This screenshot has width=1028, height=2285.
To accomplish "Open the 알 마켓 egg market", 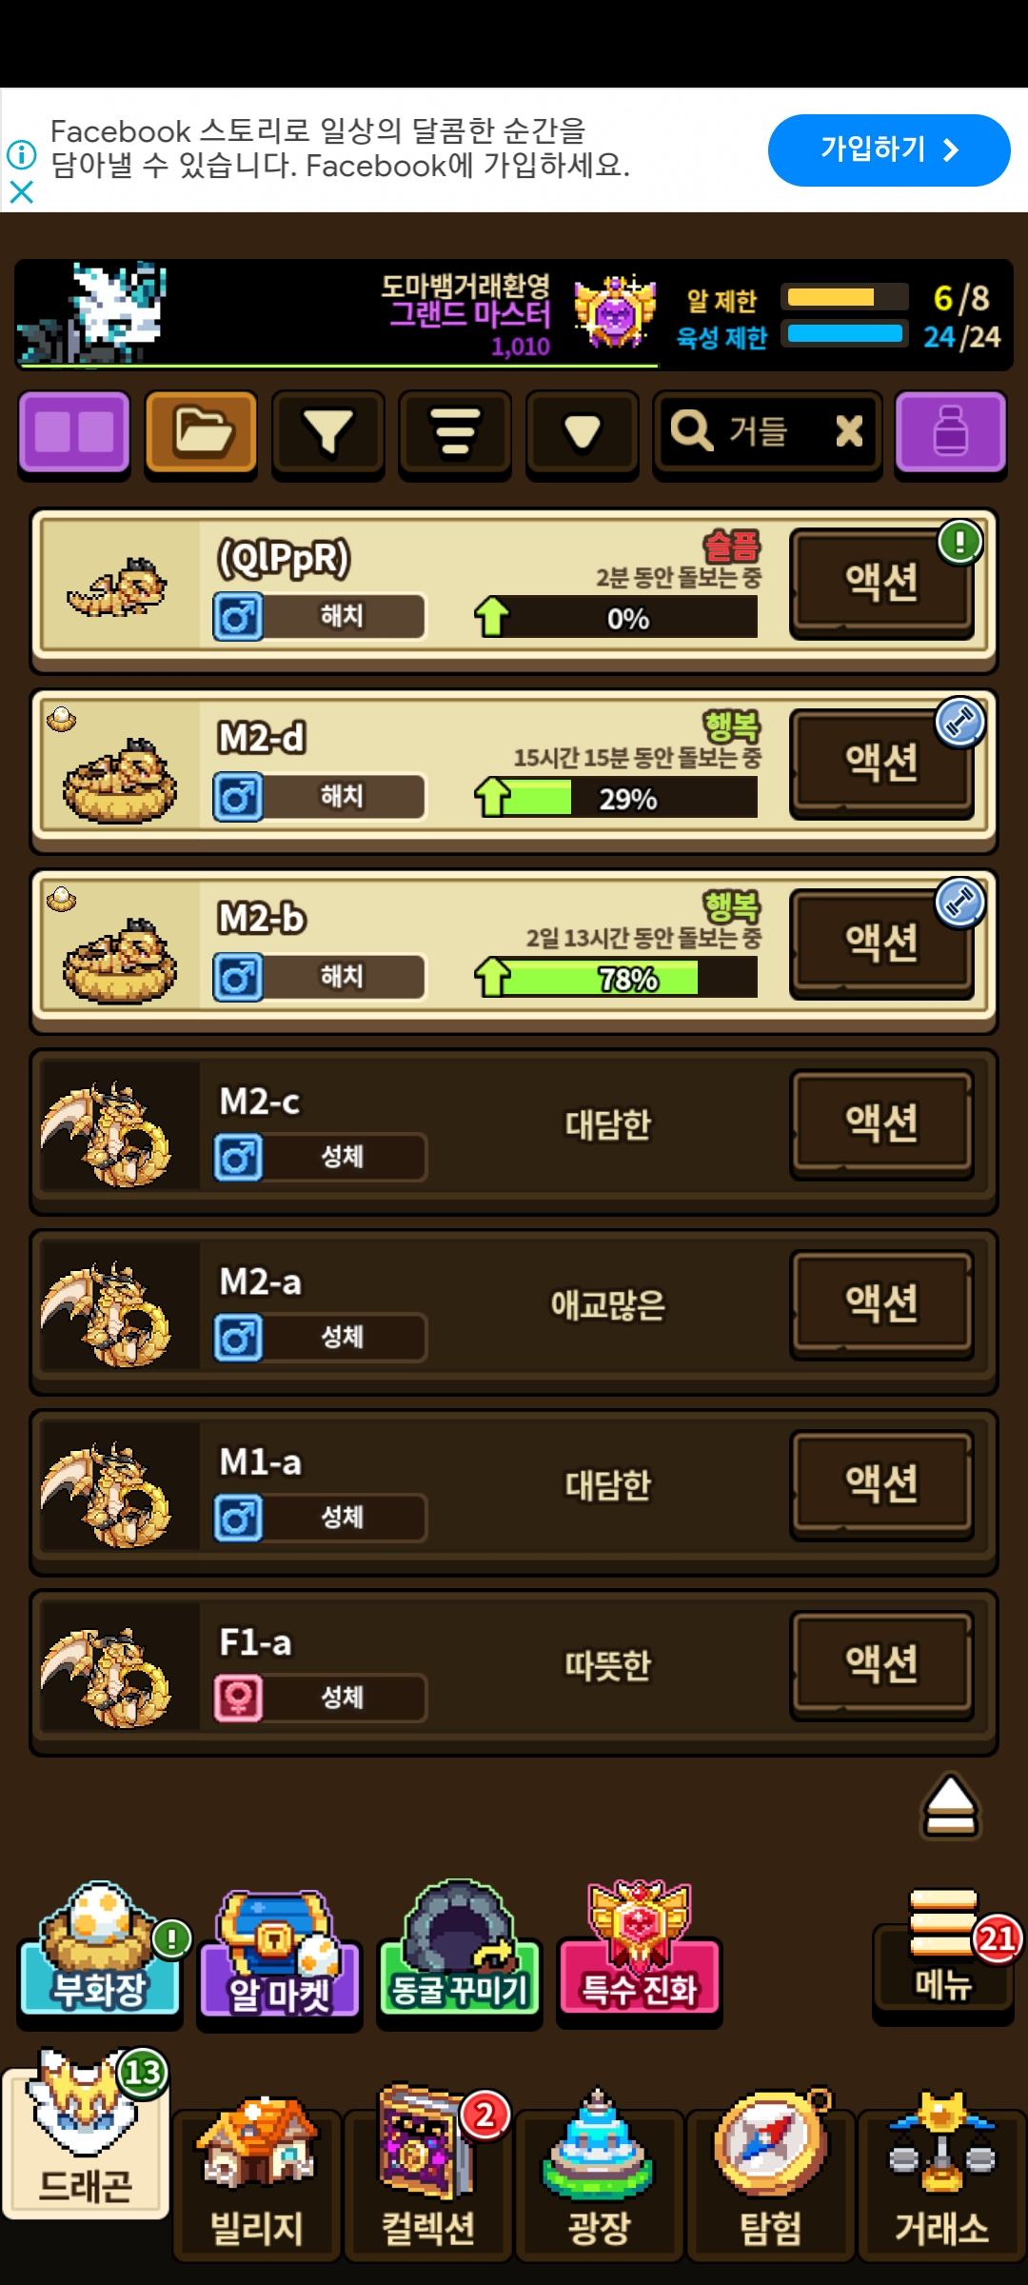I will tap(280, 1957).
